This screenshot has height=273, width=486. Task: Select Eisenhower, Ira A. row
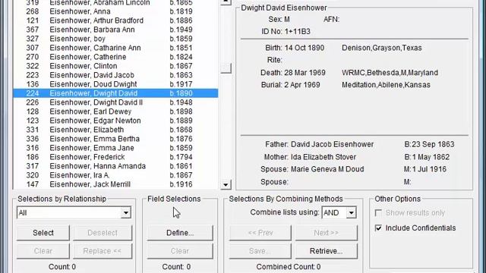[x=115, y=175]
